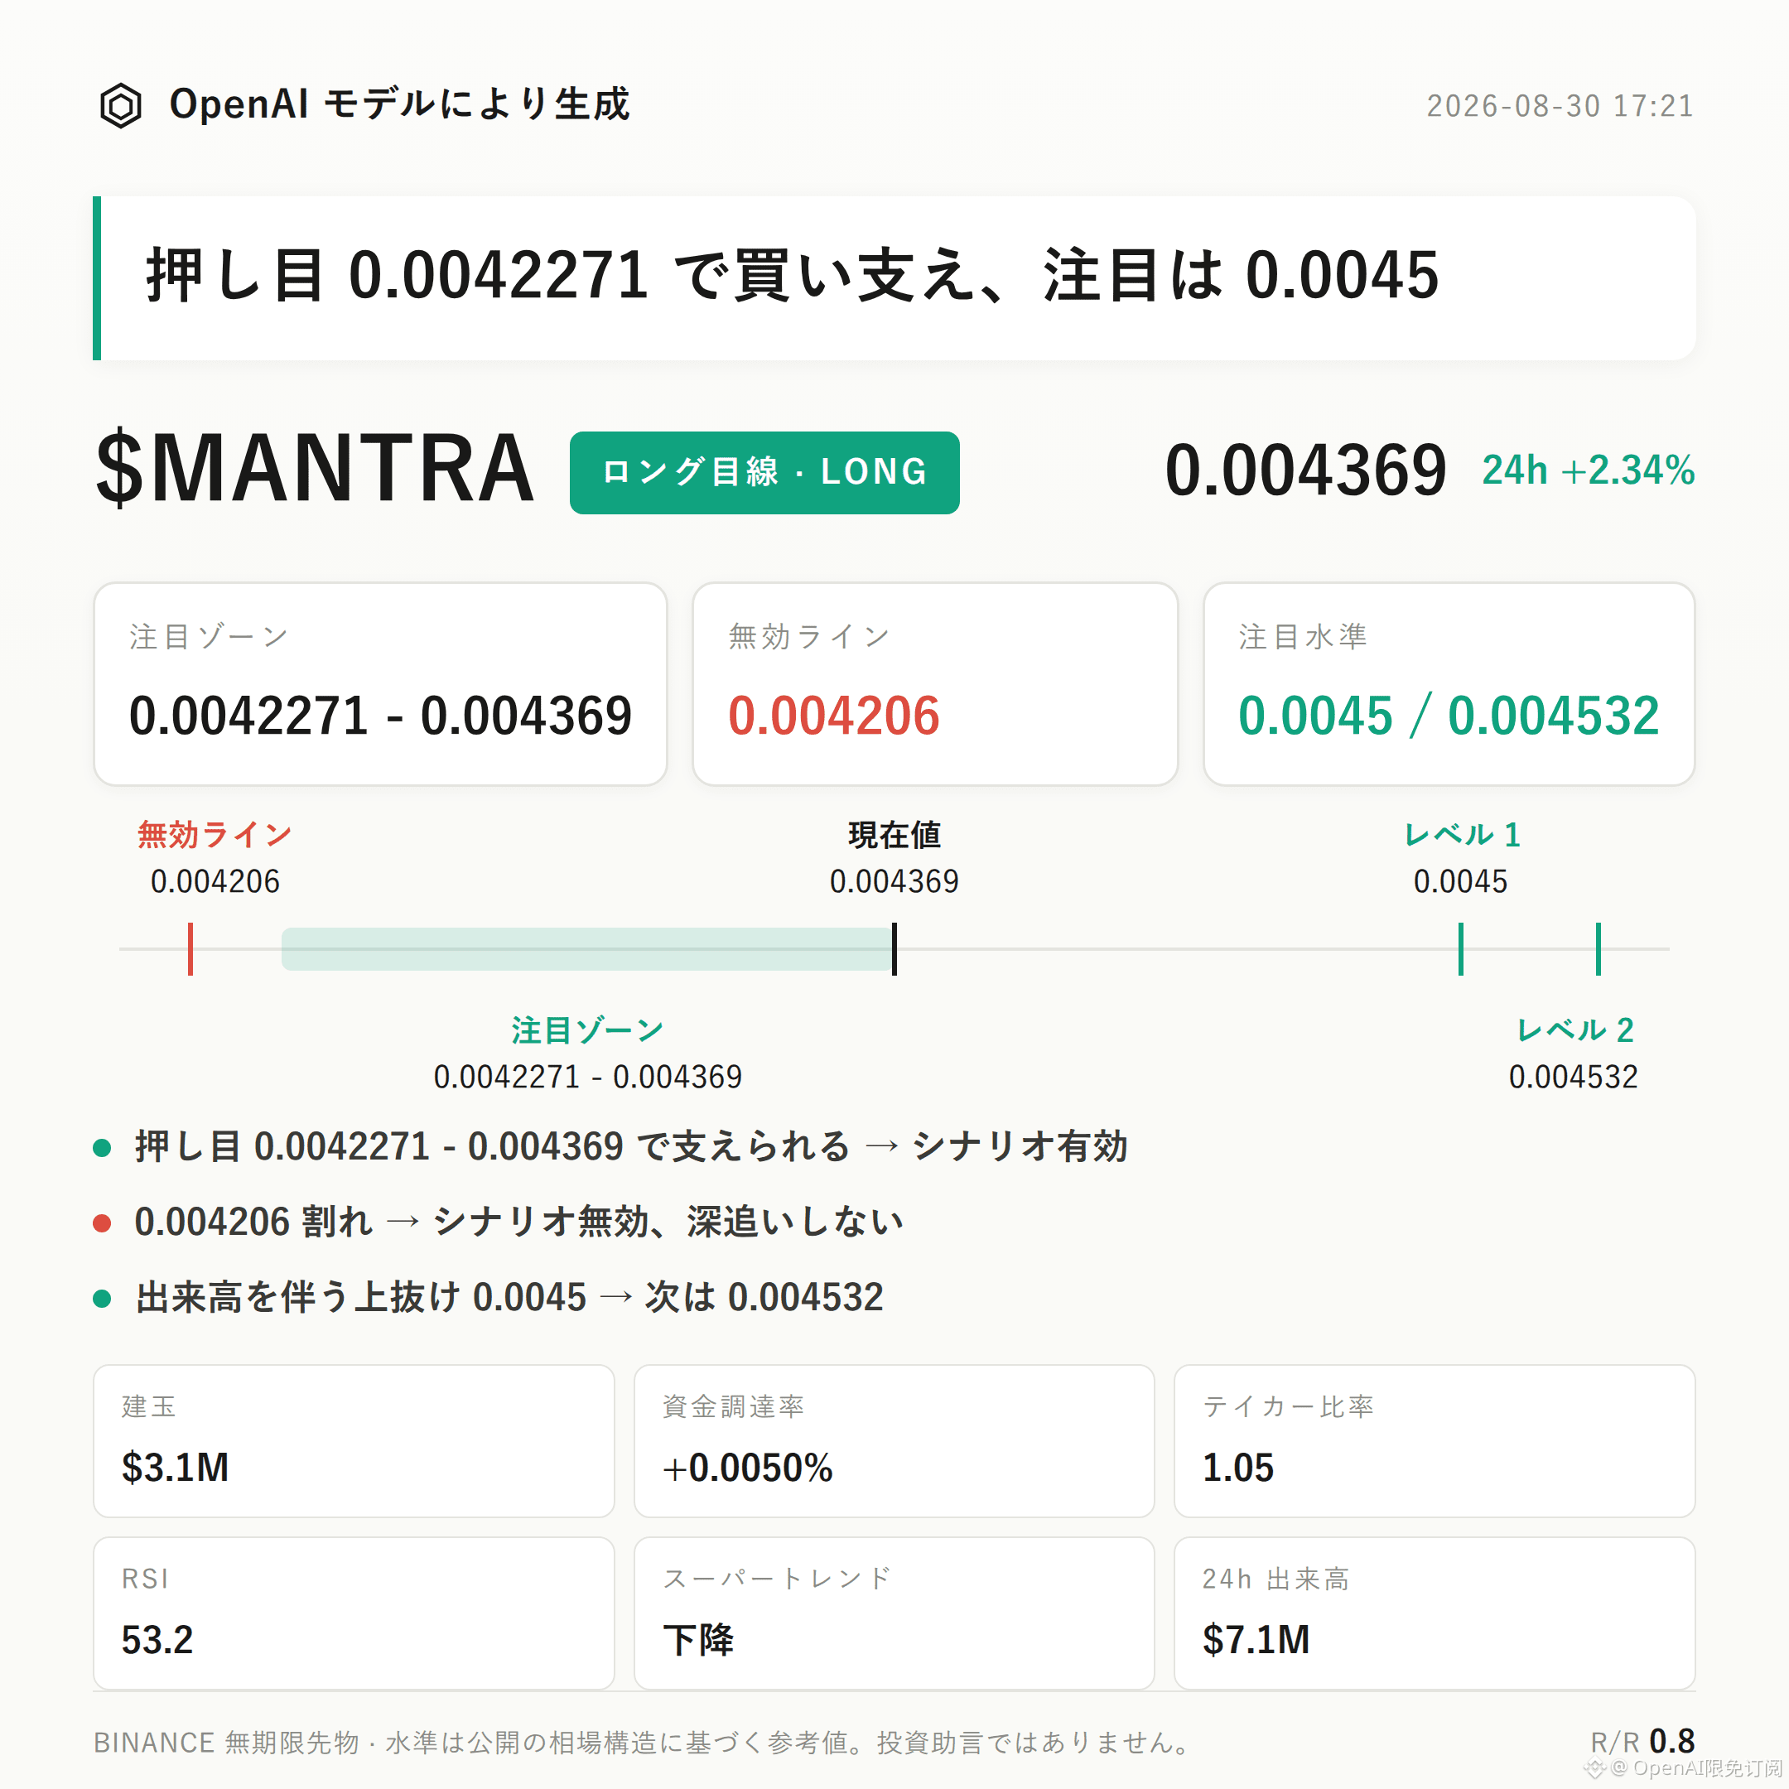The width and height of the screenshot is (1789, 1789).
Task: Click the shaded green zone bar on the scale
Action: (x=586, y=948)
